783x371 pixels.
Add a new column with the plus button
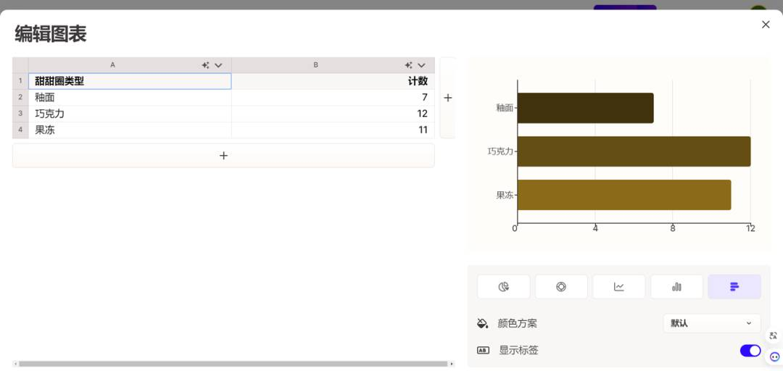447,98
